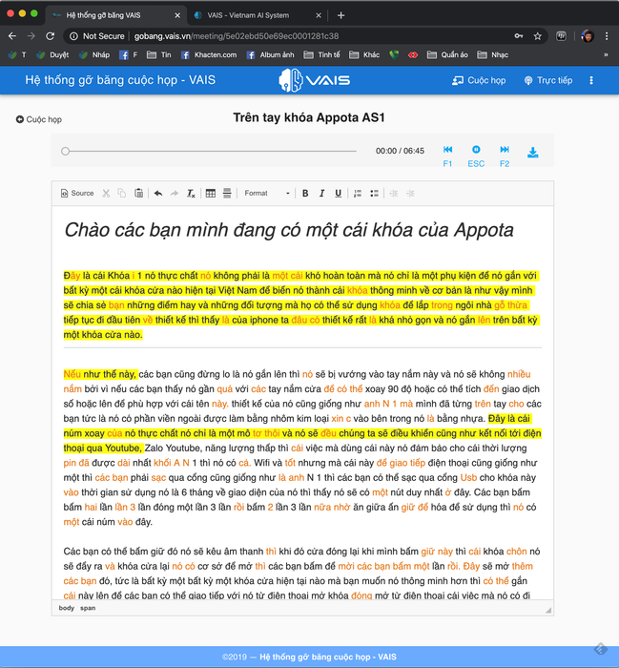Click the decrease indent icon
The height and width of the screenshot is (668, 619).
(x=394, y=194)
